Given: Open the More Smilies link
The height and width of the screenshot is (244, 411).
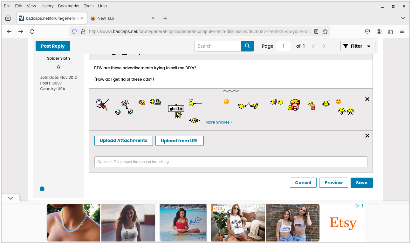Looking at the screenshot, I should point(219,122).
